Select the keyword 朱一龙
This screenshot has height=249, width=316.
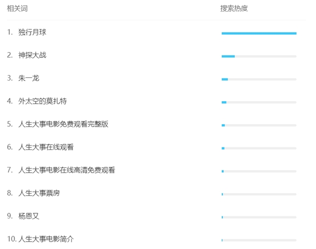[x=29, y=78]
